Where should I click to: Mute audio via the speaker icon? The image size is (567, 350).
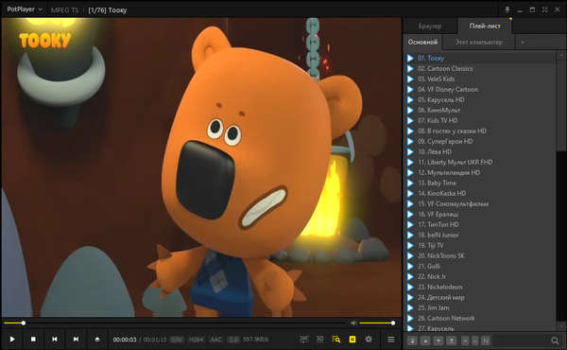pos(353,323)
